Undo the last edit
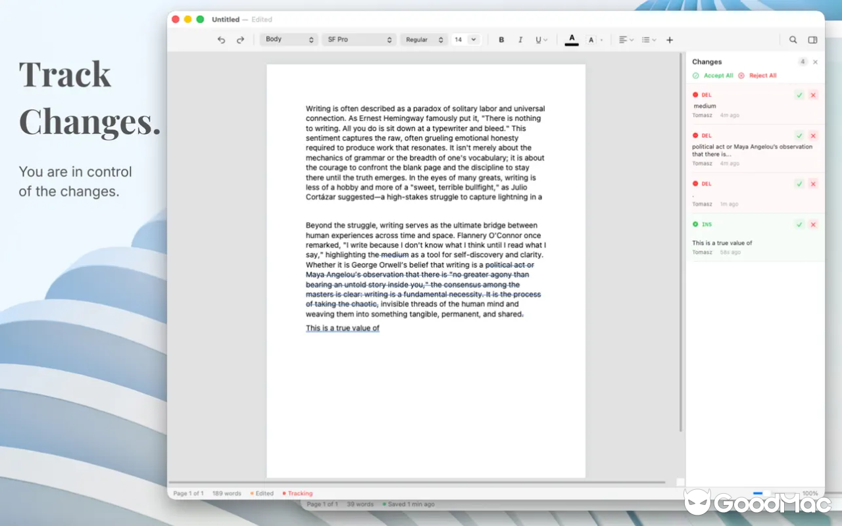The image size is (842, 526). pyautogui.click(x=221, y=40)
